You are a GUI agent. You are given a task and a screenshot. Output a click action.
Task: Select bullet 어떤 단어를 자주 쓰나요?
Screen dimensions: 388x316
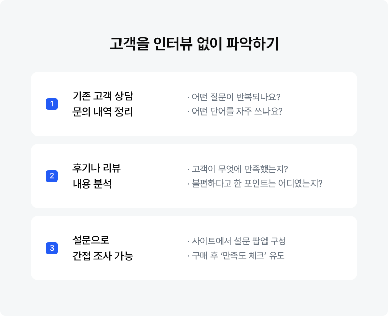[x=235, y=111]
